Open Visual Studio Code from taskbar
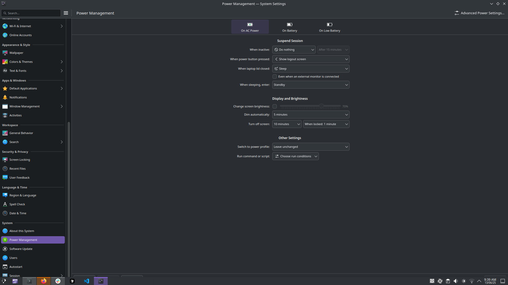This screenshot has width=508, height=285. 87,281
